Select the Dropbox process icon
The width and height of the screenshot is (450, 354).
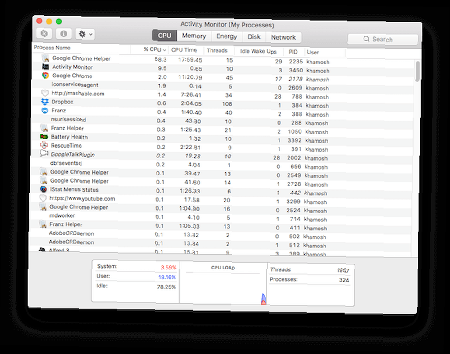click(x=45, y=102)
